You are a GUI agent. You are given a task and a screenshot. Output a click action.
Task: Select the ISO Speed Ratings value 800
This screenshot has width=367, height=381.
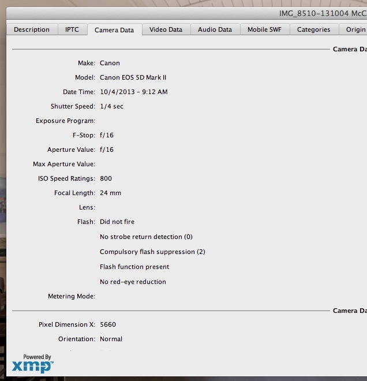[106, 178]
